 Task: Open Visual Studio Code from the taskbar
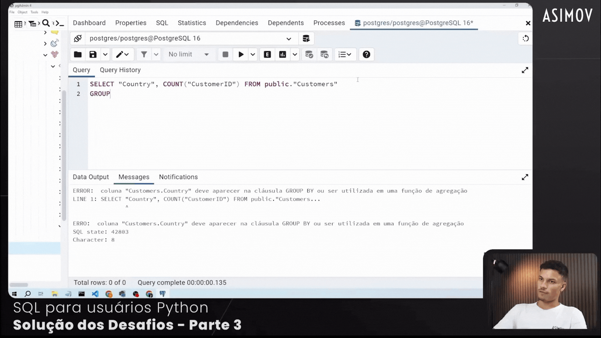point(95,294)
